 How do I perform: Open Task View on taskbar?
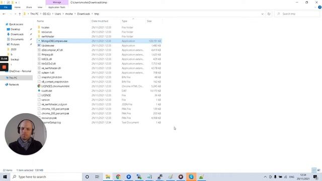[97, 176]
